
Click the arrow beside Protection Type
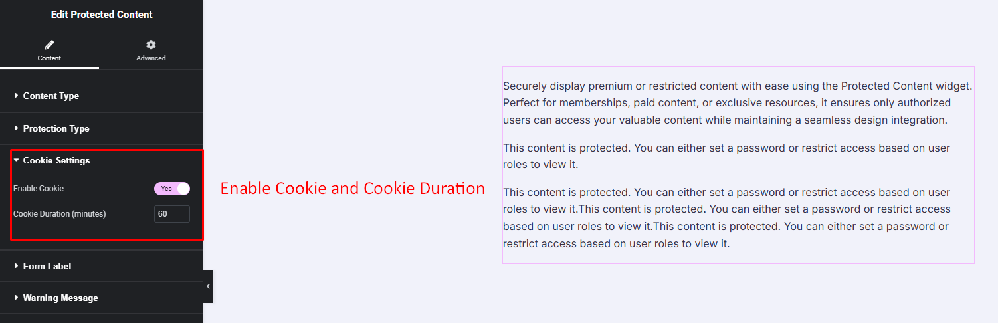pyautogui.click(x=17, y=128)
